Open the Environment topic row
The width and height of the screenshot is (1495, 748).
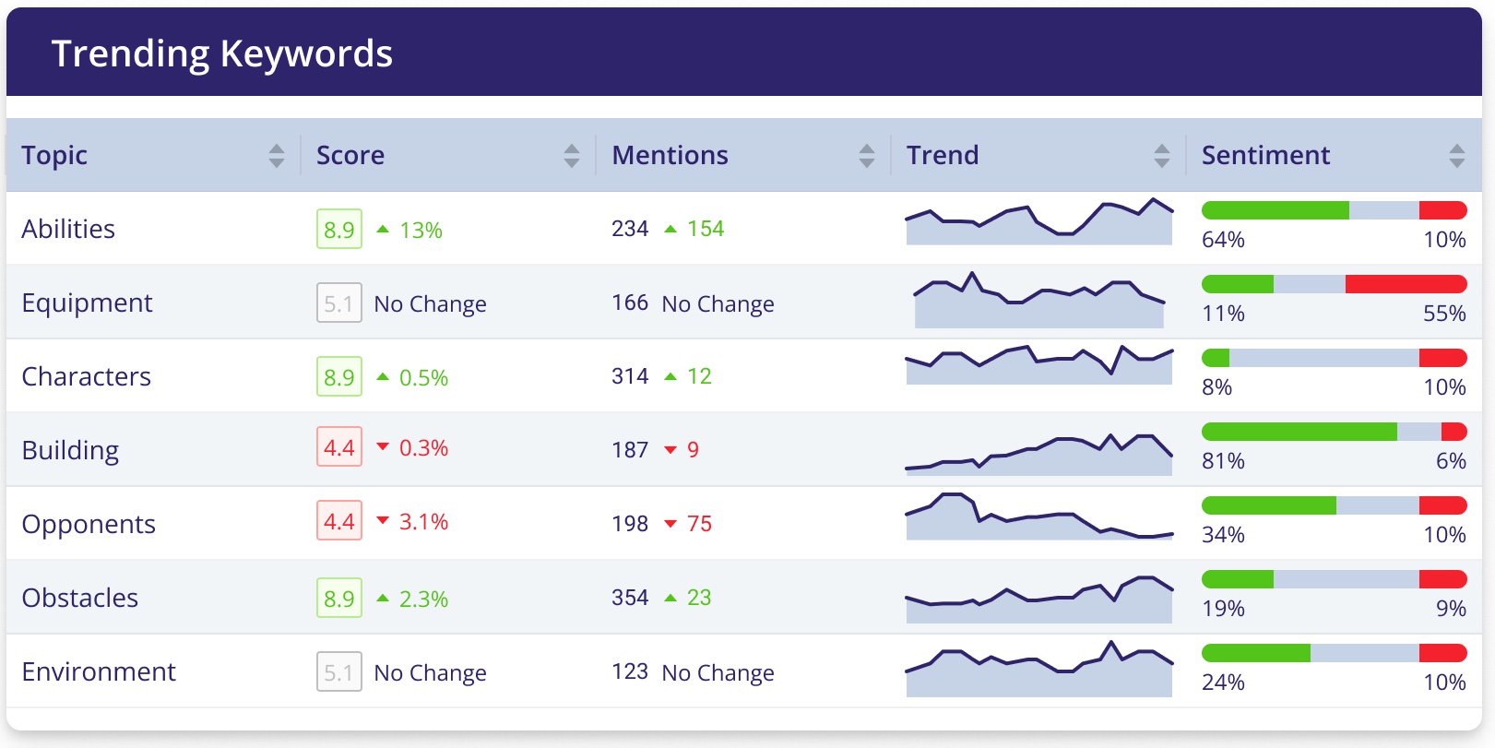pos(99,671)
